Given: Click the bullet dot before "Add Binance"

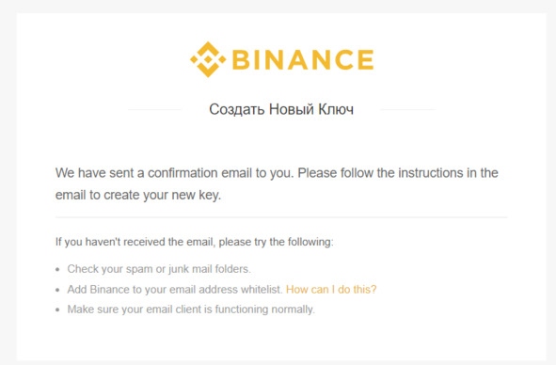Looking at the screenshot, I should (x=57, y=290).
